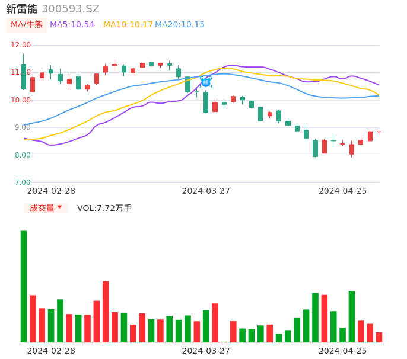Click the 10.00 price axis label

(21, 100)
